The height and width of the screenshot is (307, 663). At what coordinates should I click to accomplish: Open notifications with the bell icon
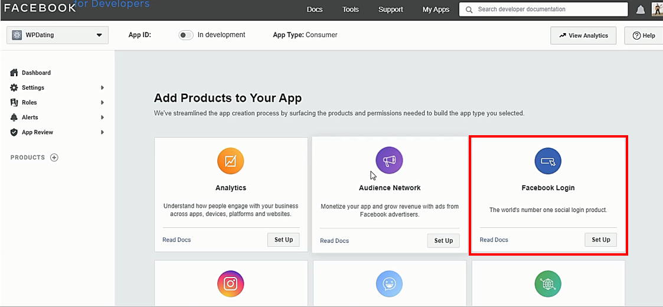point(641,9)
